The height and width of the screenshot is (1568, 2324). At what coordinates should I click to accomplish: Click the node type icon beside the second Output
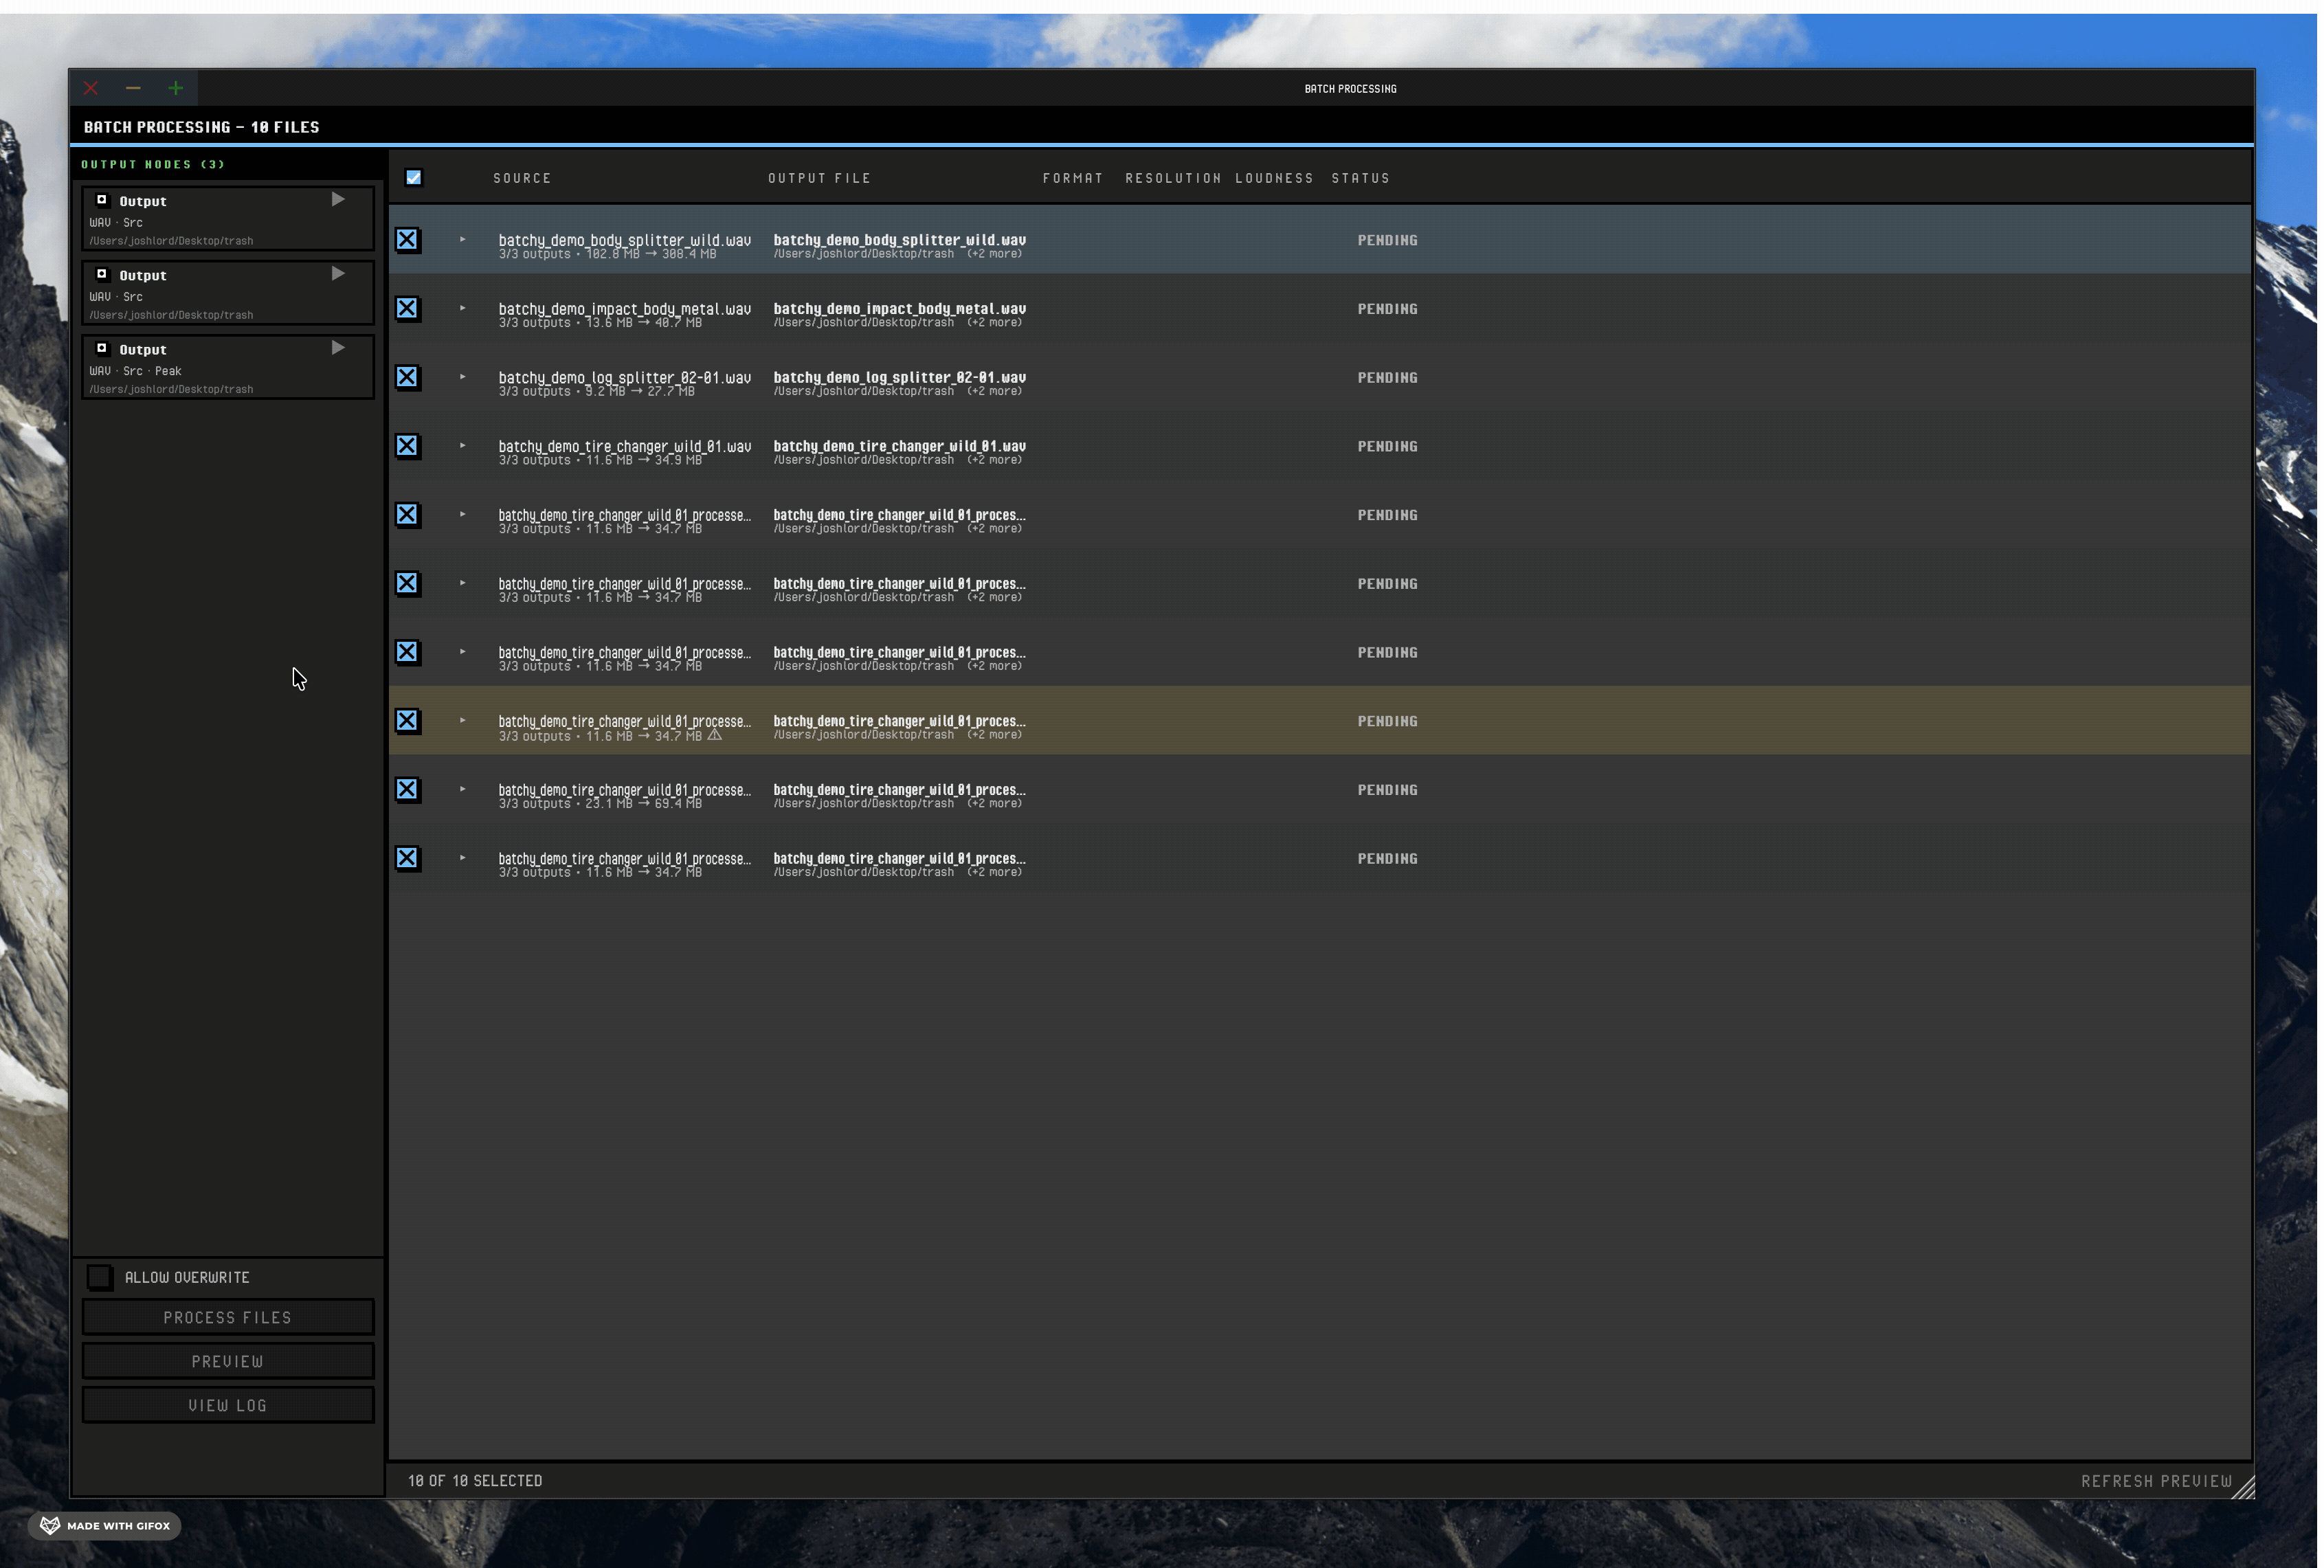102,272
